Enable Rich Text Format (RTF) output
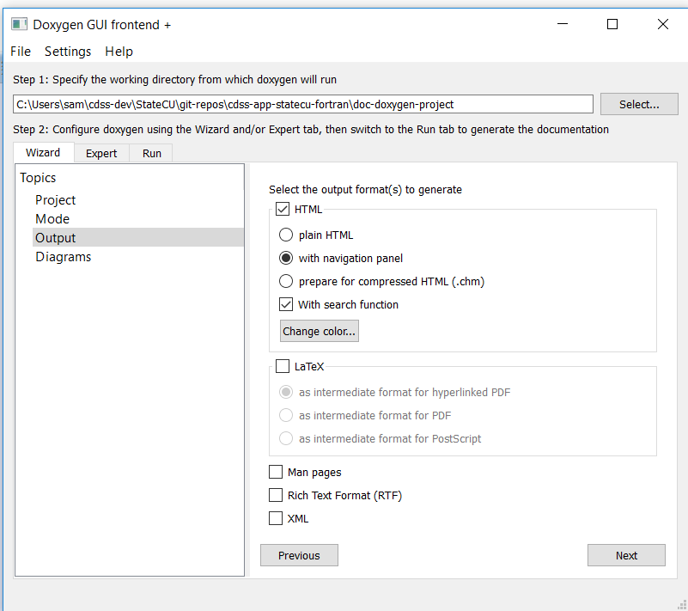Viewport: 688px width, 611px height. click(276, 495)
